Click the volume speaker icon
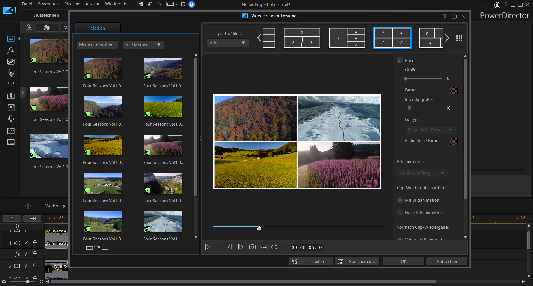Viewport: 533px width, 286px height. click(x=274, y=247)
